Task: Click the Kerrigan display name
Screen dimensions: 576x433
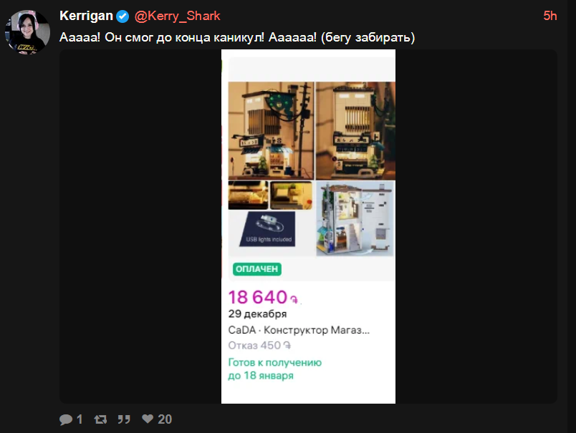Action: pos(86,16)
